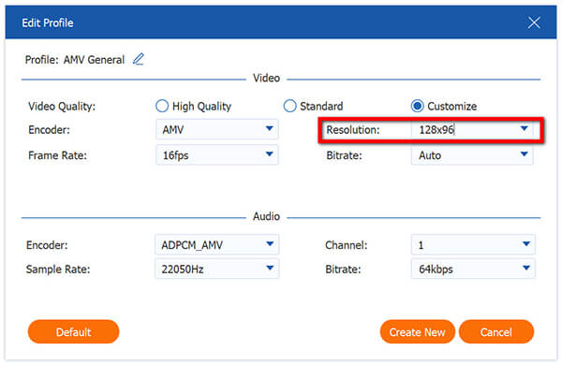Screen dimensions: 562x365
Task: Click the Sample Rate label
Action: click(58, 270)
